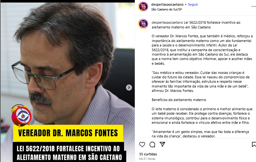View the 35 curtidas likes list

coord(148,154)
